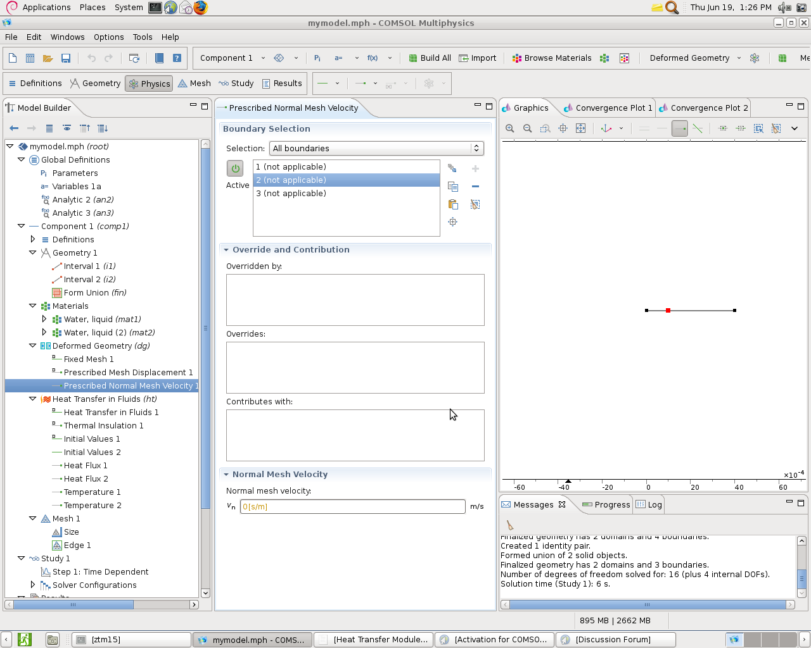This screenshot has height=648, width=811.
Task: Click the collapse all icon in Model Builder
Action: [49, 128]
